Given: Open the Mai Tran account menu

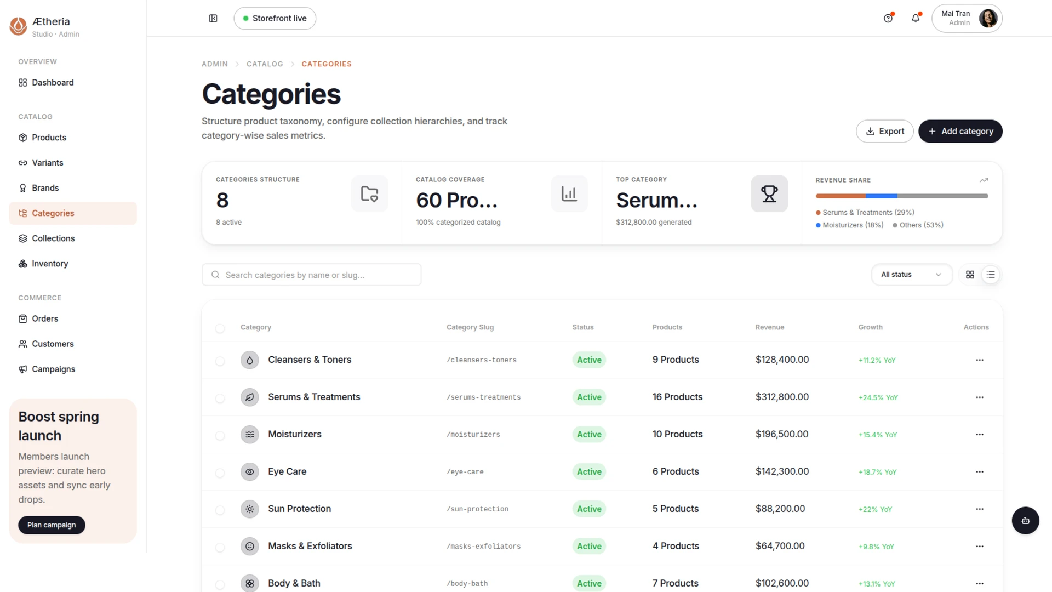Looking at the screenshot, I should coord(967,18).
